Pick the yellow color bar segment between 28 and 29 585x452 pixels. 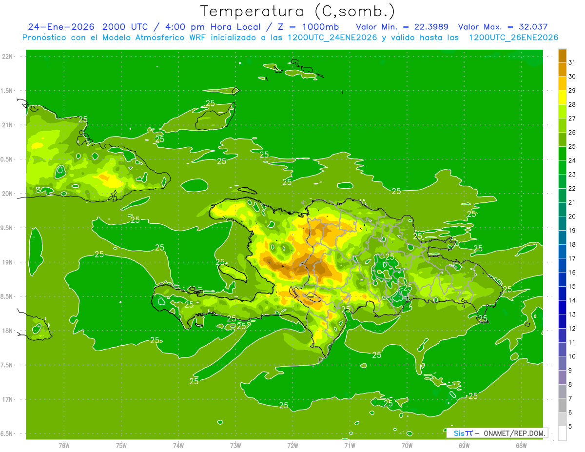pos(562,98)
